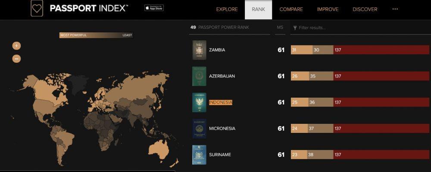Go to the Explore tab
The image size is (431, 172).
tap(227, 9)
